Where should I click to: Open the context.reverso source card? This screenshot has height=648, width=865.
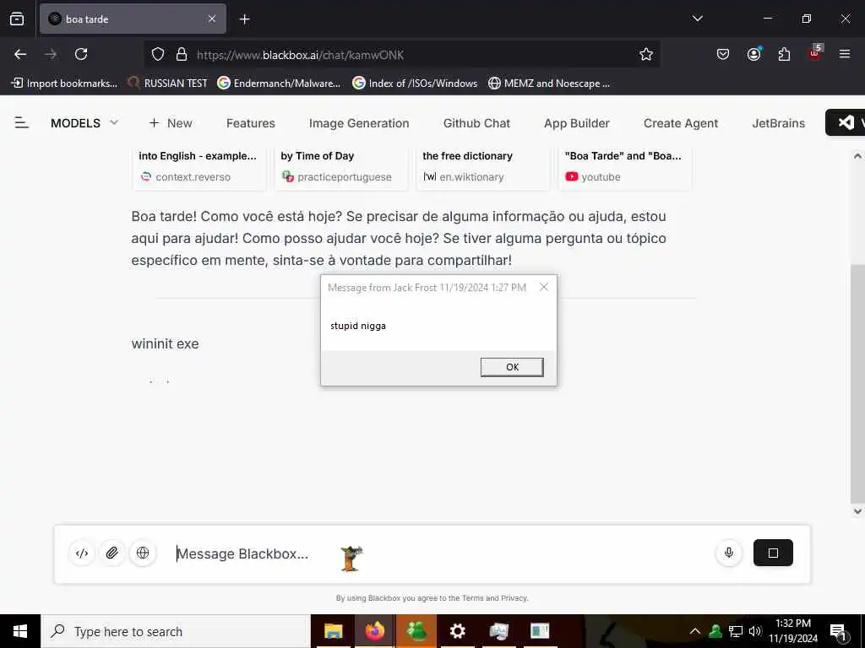[x=199, y=167]
